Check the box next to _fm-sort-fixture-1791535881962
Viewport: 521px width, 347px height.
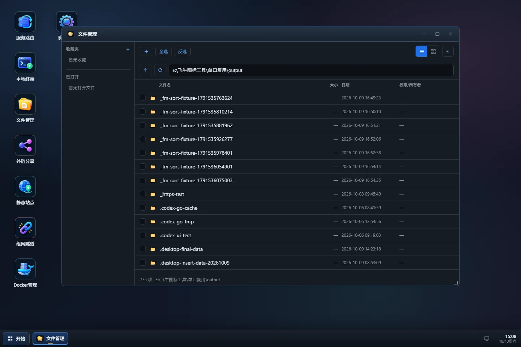(143, 125)
